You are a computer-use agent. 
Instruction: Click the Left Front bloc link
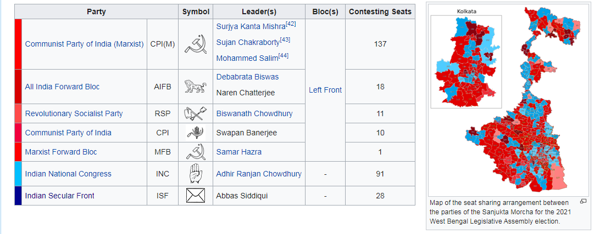click(x=325, y=90)
